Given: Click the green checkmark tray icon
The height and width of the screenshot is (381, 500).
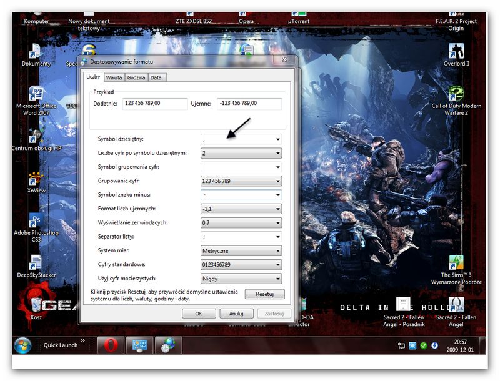Looking at the screenshot, I should (x=424, y=345).
